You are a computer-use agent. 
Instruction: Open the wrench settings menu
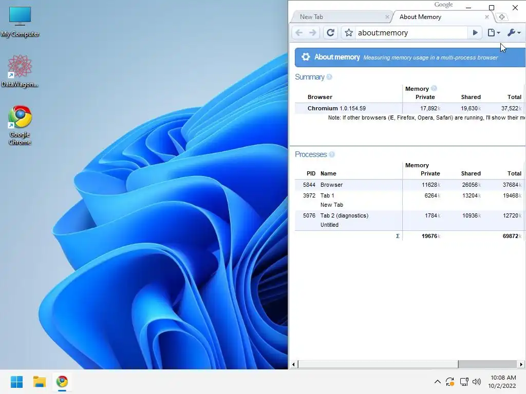[514, 32]
